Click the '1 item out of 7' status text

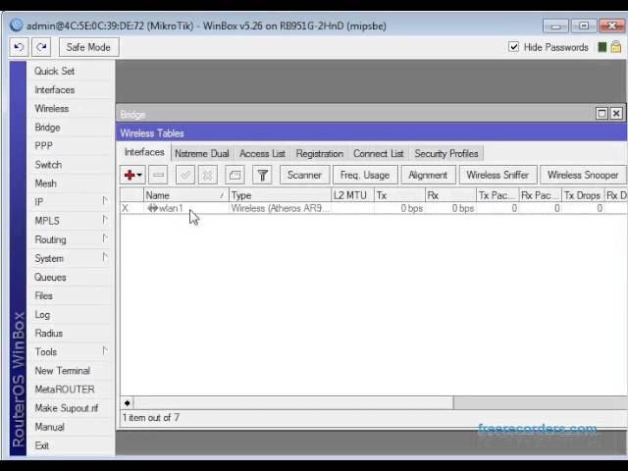[151, 418]
